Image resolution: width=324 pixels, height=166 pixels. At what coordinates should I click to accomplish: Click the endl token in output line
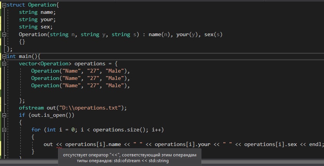click(x=315, y=144)
